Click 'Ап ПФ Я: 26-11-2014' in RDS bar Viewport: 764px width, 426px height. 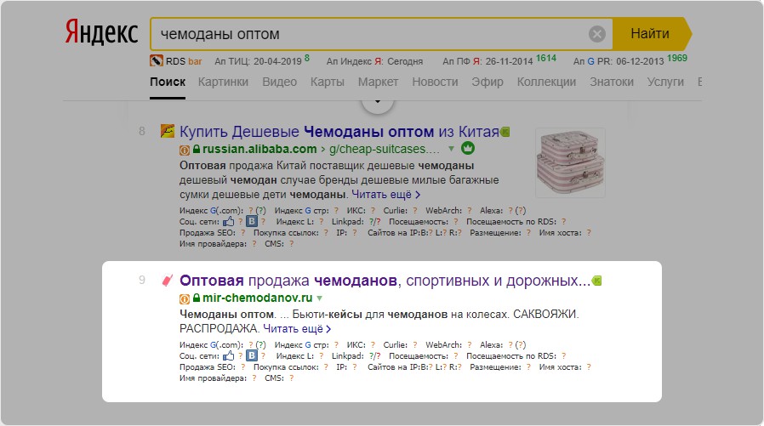[487, 61]
